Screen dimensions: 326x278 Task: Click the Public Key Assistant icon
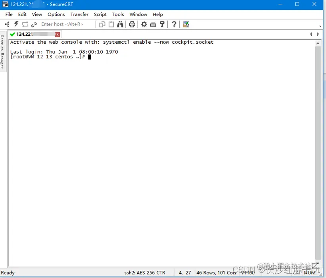click(x=162, y=24)
